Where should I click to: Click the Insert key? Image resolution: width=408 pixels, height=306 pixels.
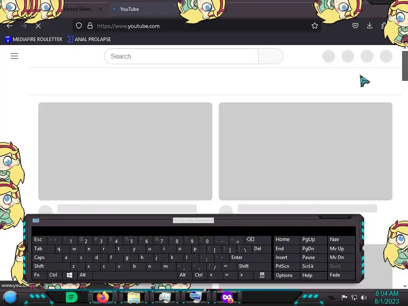click(286, 257)
